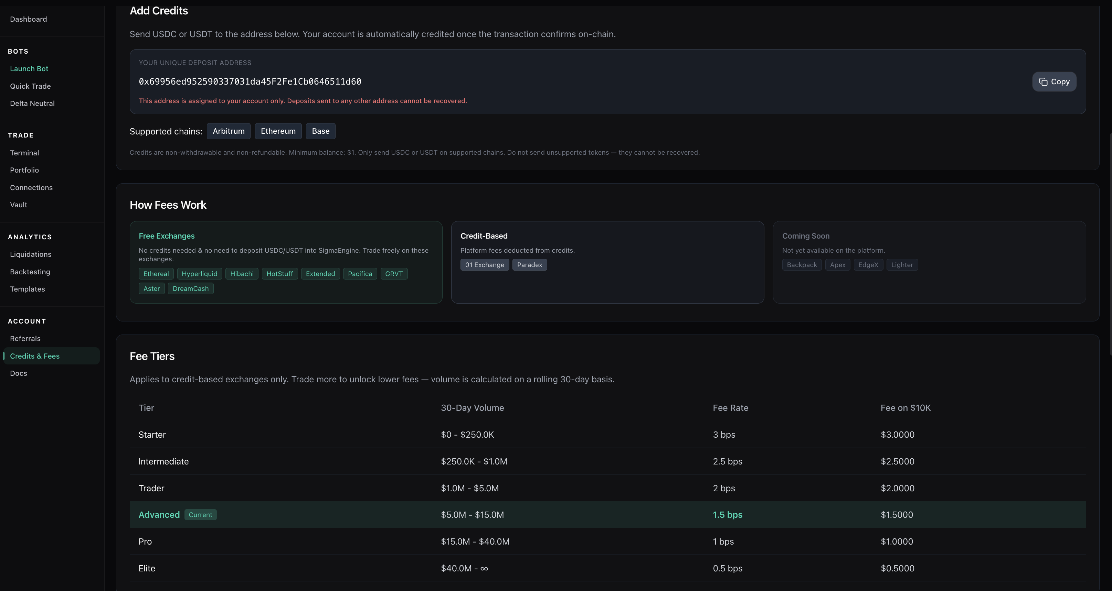The width and height of the screenshot is (1112, 591).
Task: Click the EdgeX coming-soon tag
Action: [868, 265]
